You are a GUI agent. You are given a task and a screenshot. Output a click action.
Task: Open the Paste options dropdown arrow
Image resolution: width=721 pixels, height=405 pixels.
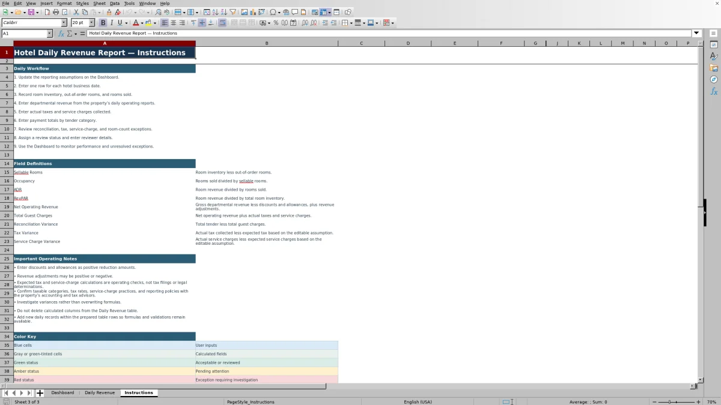(x=99, y=12)
